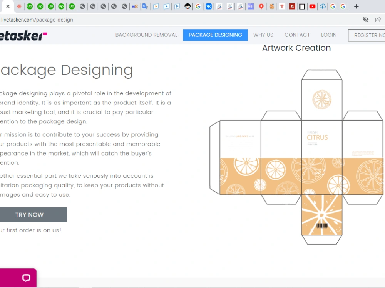Switch to the red letter T tab

(282, 7)
